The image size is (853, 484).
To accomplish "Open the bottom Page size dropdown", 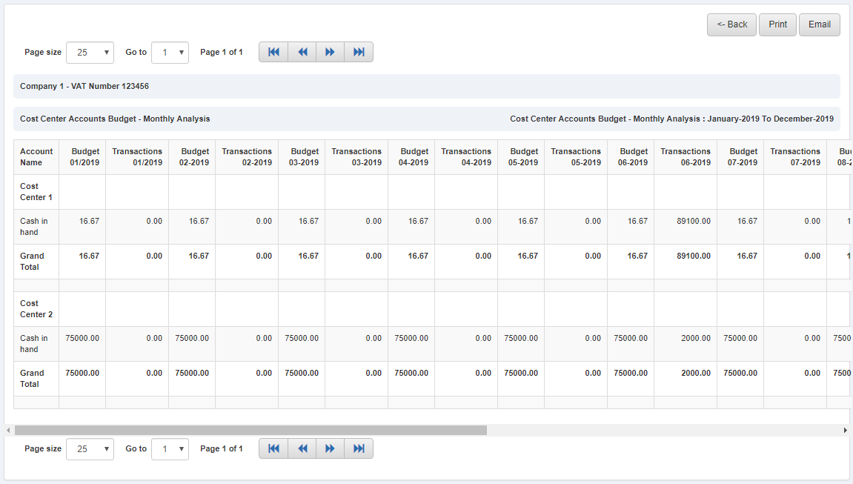I will 90,448.
